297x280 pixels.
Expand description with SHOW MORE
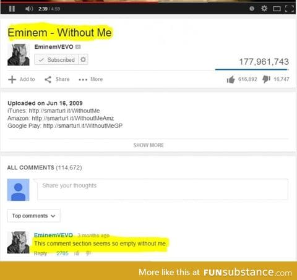pos(148,145)
